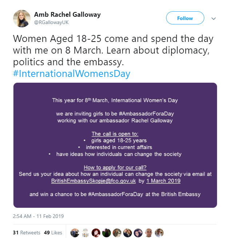
Task: Open fifth liker avatar of woman in cafe
Action: [x=117, y=233]
